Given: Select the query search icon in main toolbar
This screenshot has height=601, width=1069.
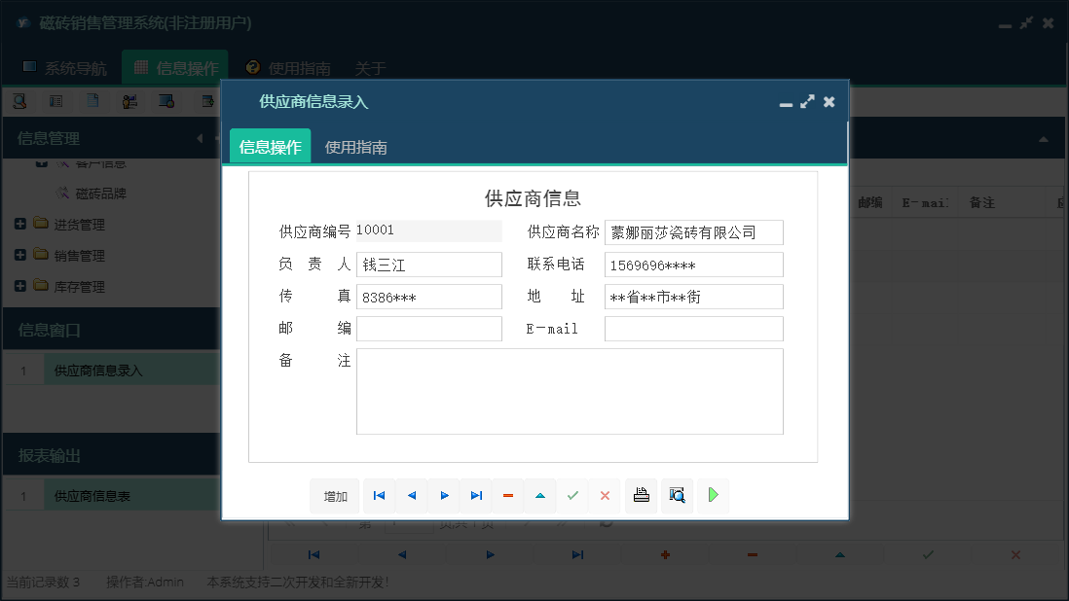Looking at the screenshot, I should (x=18, y=100).
